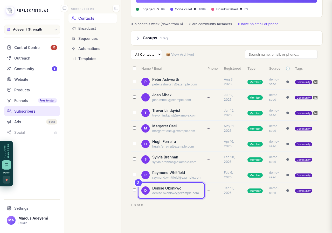
Task: Click the Replicants.ai logo icon
Action: click(x=10, y=11)
